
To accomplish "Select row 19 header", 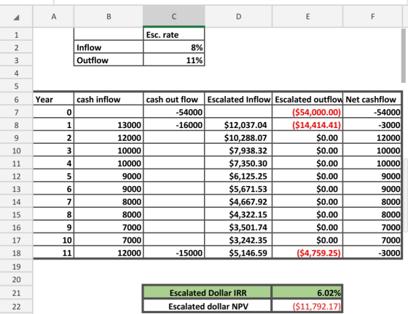I will pyautogui.click(x=16, y=267).
